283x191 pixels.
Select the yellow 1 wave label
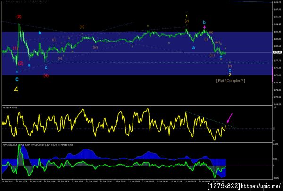(x=187, y=16)
